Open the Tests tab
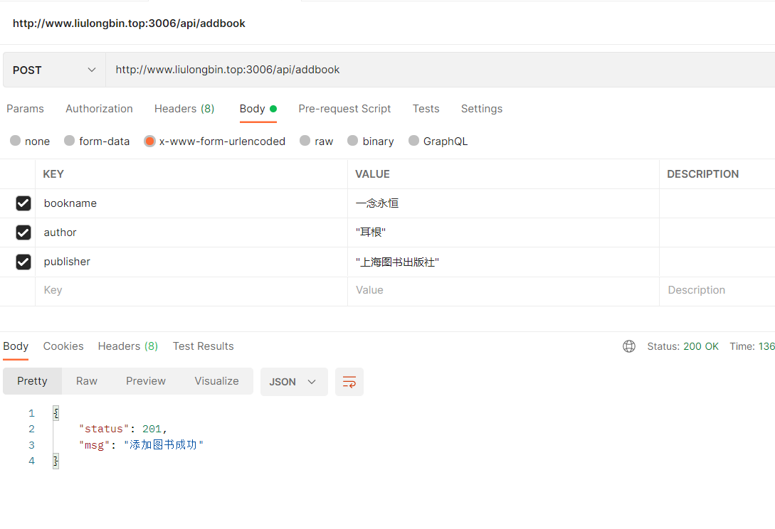 426,109
